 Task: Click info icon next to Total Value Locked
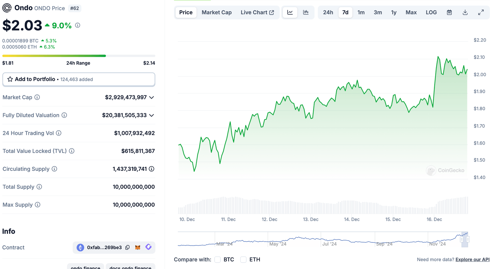point(72,151)
